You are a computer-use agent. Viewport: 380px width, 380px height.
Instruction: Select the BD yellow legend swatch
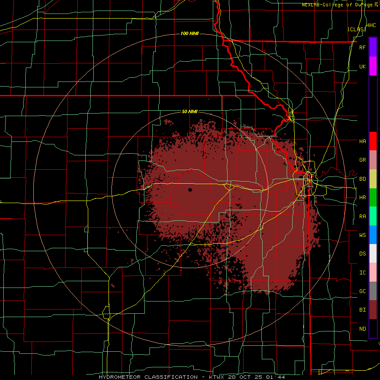click(373, 179)
